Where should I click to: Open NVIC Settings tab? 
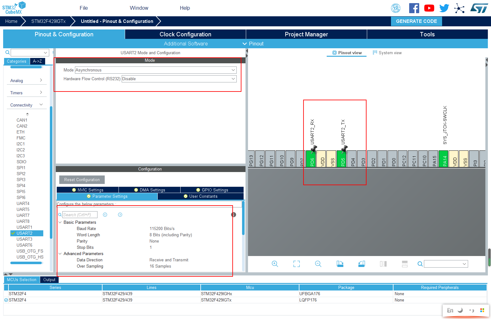tap(88, 190)
